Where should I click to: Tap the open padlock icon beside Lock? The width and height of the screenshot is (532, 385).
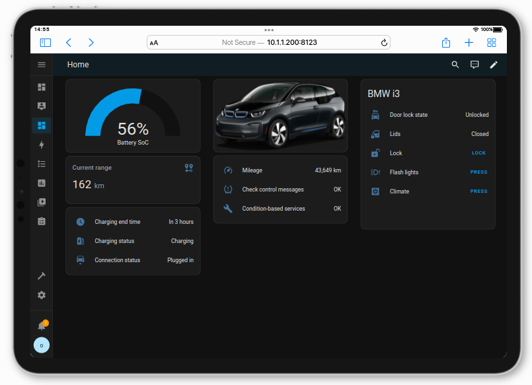375,153
